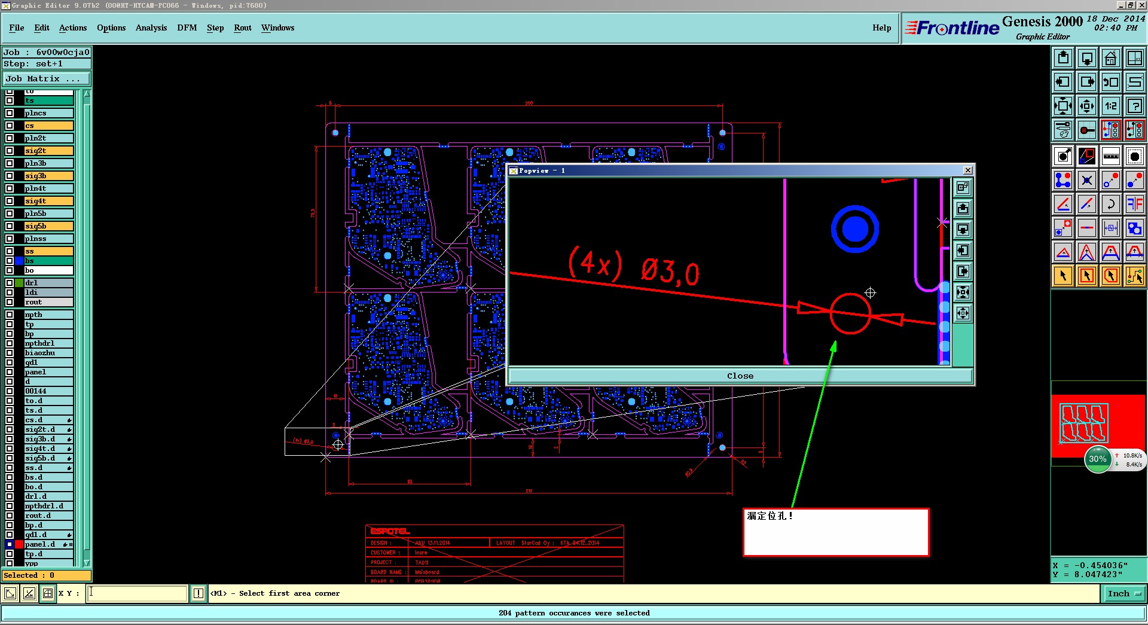Screen dimensions: 1148x625
Task: Toggle the checkbox for layer rout
Action: (x=10, y=302)
